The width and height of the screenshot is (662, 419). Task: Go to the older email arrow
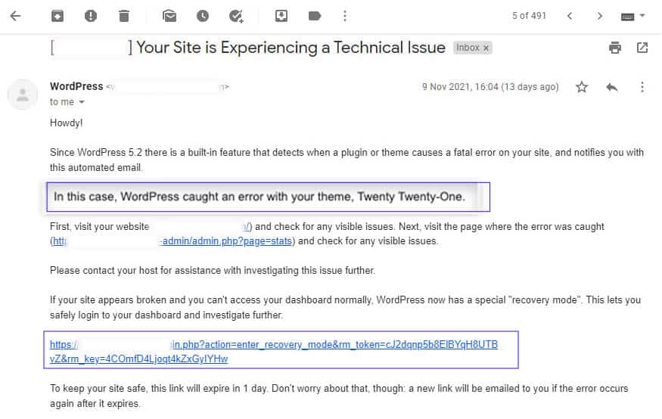[x=599, y=16]
